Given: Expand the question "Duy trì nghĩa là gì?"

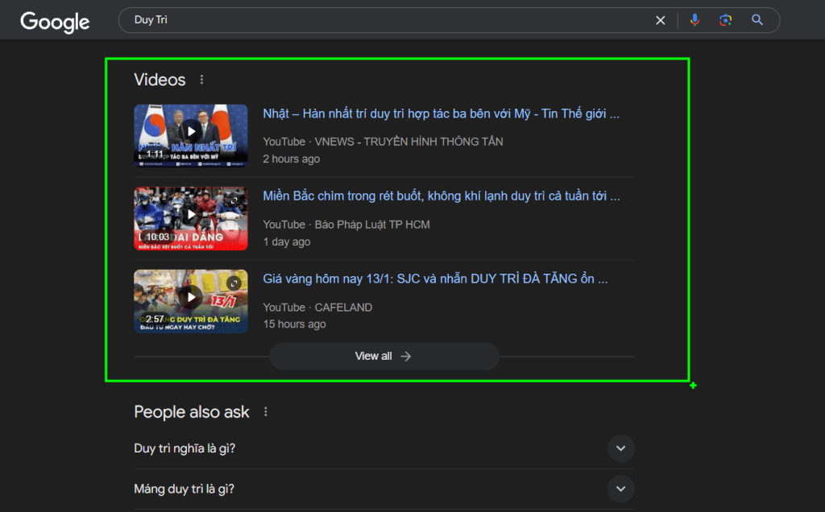Looking at the screenshot, I should (x=620, y=448).
